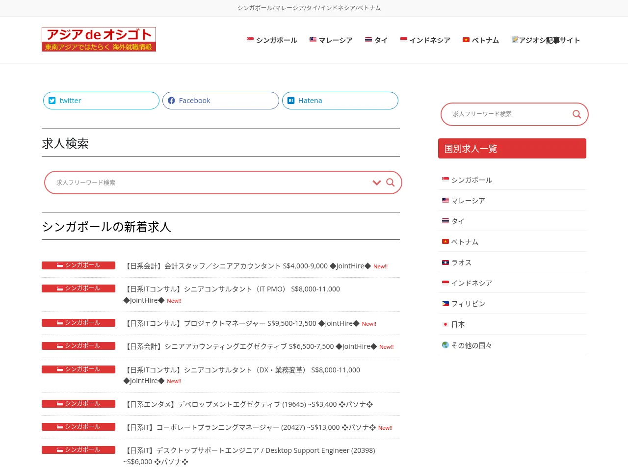
Task: Click the Twitter bird icon
Action: (52, 101)
